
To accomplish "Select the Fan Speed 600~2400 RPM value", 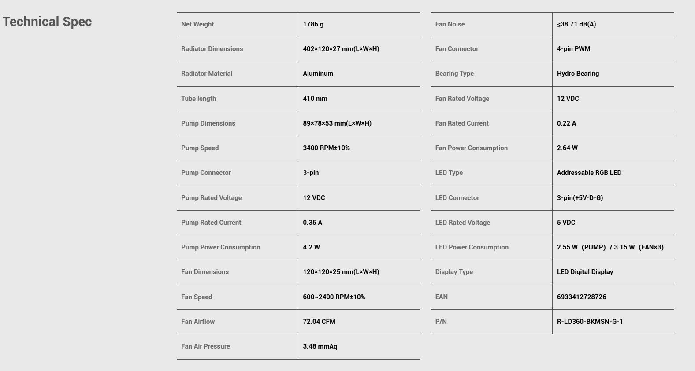I will pos(334,297).
